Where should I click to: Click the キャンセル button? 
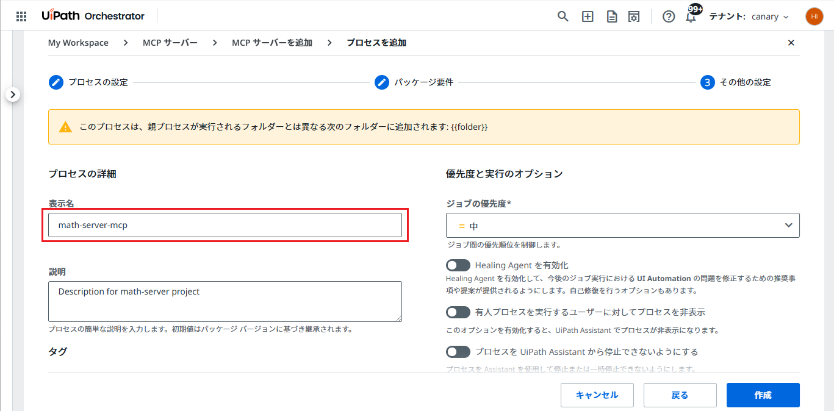pyautogui.click(x=597, y=395)
